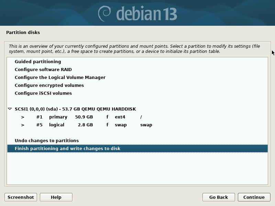The image size is (275, 206).
Task: Select Finish partitioning and write changes to disk
Action: click(137, 148)
